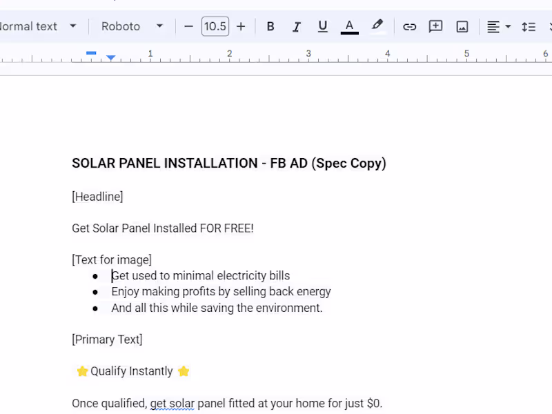Click the '[Headline]' line of text
Image resolution: width=552 pixels, height=414 pixels.
[x=97, y=197]
